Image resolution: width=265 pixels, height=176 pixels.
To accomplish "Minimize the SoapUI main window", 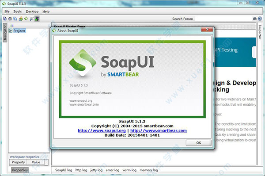I will (241, 3).
